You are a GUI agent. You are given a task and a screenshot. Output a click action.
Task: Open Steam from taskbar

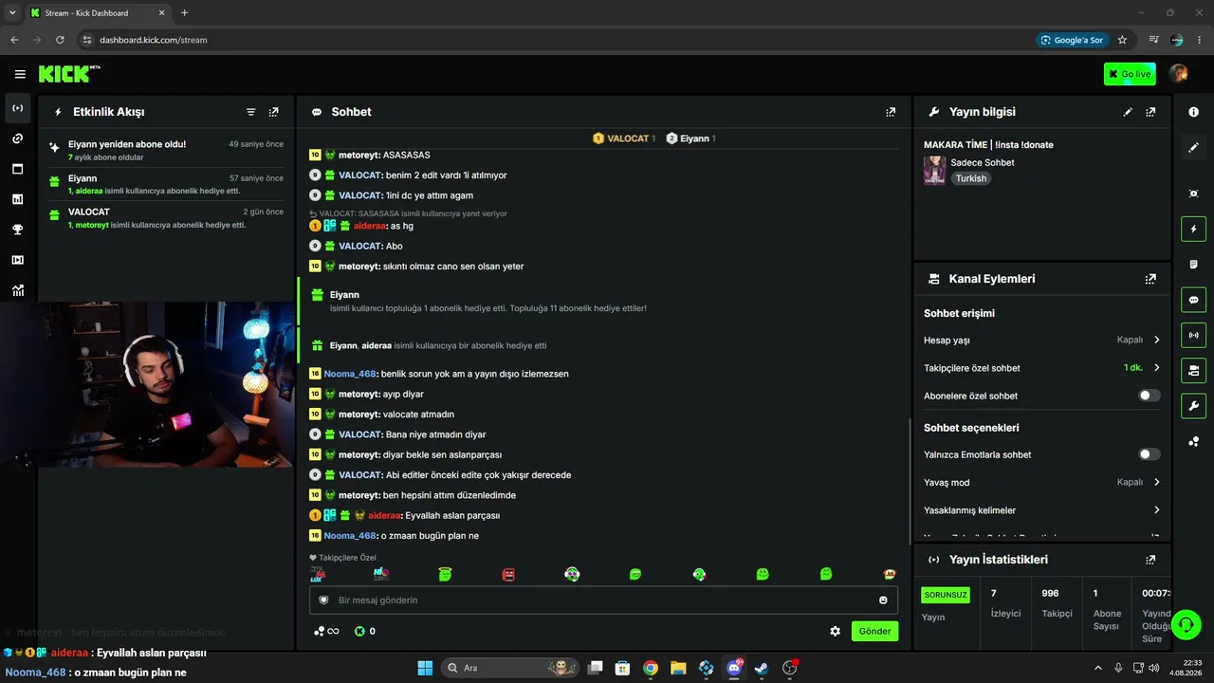point(762,668)
